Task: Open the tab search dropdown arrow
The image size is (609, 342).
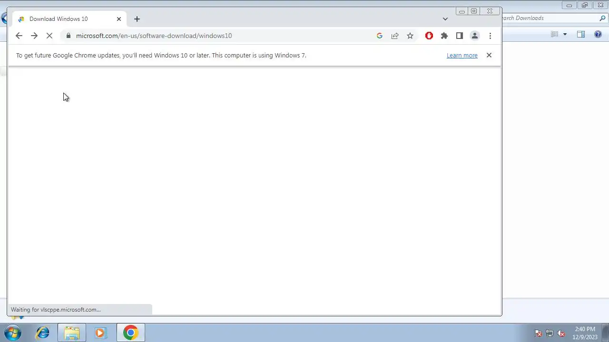Action: (x=445, y=19)
